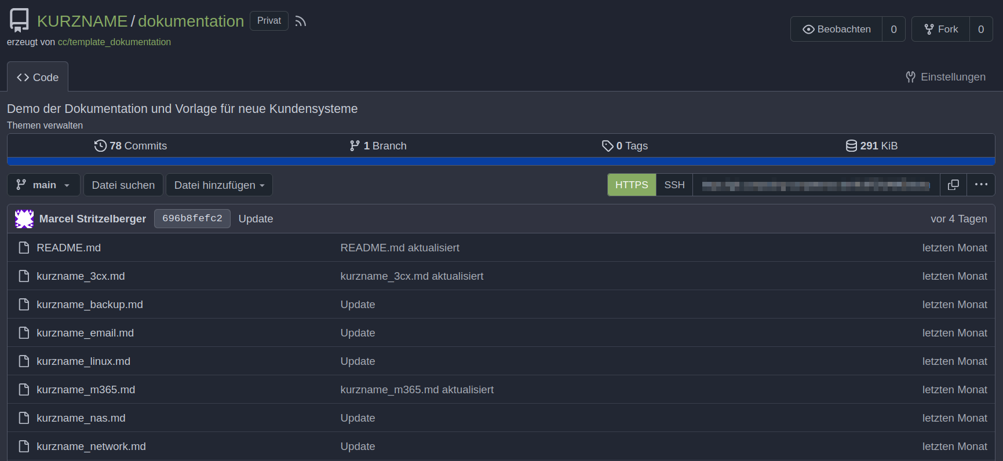Switch to the Code tab
Viewport: 1003px width, 461px height.
[x=38, y=77]
